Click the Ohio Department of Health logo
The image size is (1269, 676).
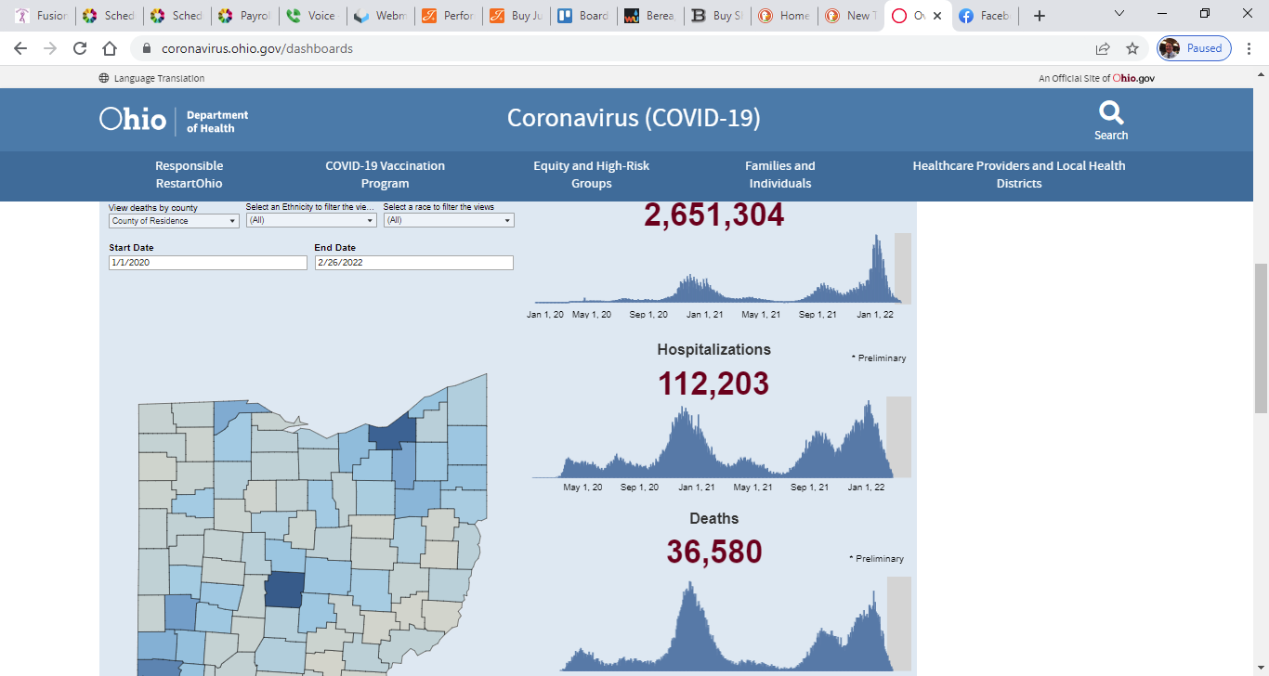(x=174, y=120)
